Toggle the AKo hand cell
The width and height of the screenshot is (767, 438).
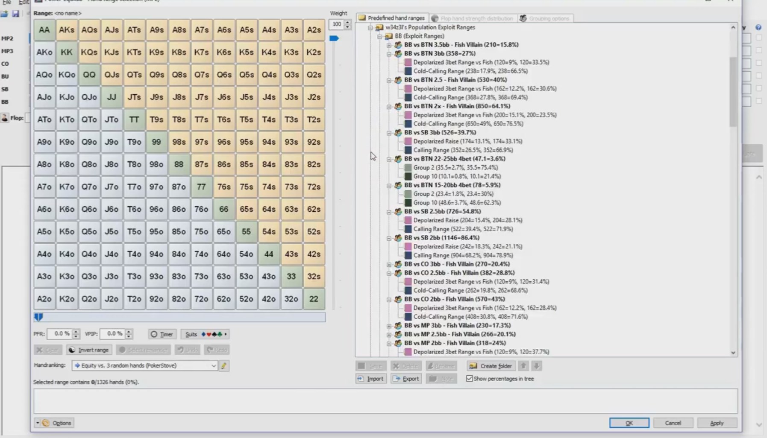pyautogui.click(x=44, y=52)
